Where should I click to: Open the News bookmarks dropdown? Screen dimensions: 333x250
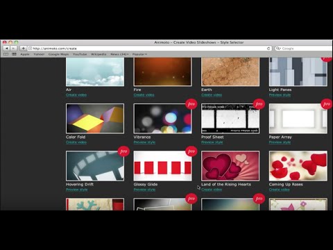tap(119, 54)
